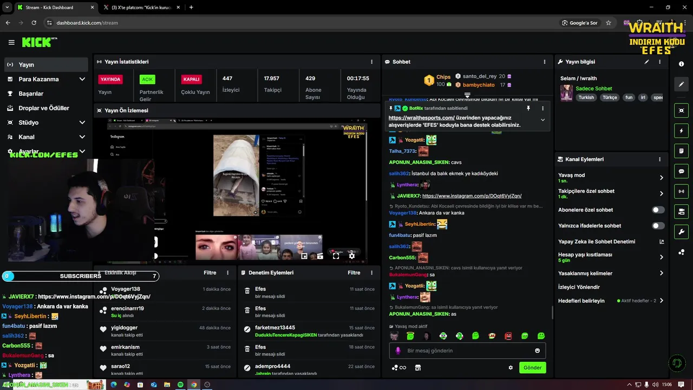693x390 pixels.
Task: Click the info icon in right sidebar
Action: [x=681, y=64]
